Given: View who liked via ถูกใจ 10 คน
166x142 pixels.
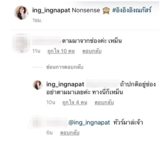Looking at the screenshot, I should pyautogui.click(x=61, y=51).
